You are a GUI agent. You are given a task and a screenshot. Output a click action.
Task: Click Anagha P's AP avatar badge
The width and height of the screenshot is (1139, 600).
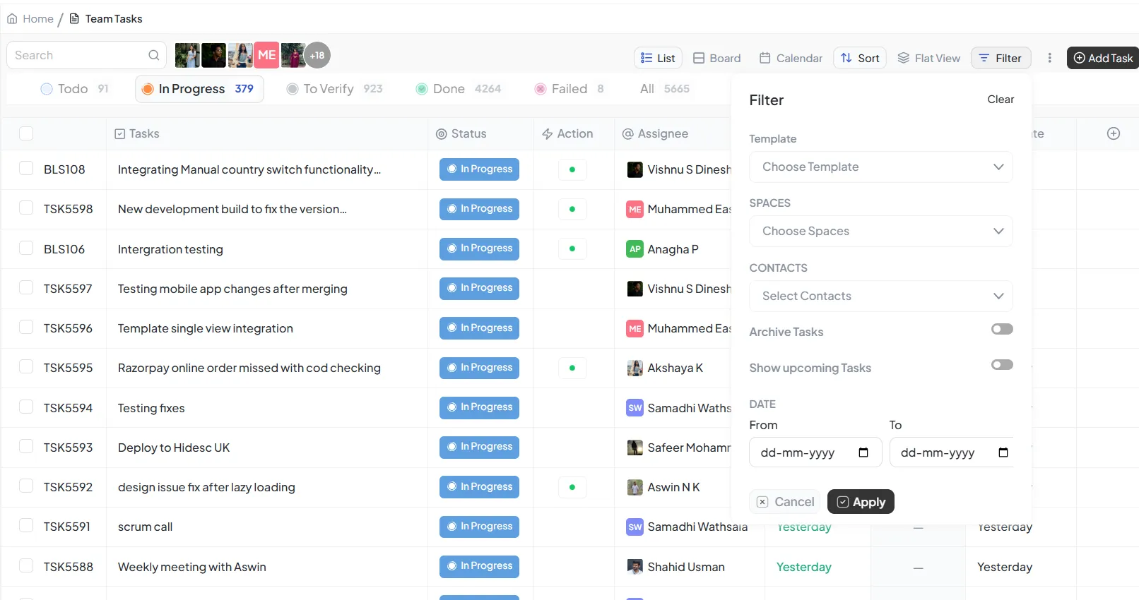pos(635,249)
